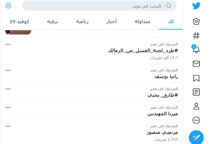The image size is (212, 144).
Task: Click the Twitter bird logo
Action: coord(196,6)
